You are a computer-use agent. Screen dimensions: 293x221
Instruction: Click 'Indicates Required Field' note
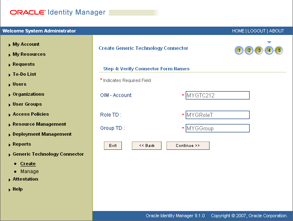[127, 80]
